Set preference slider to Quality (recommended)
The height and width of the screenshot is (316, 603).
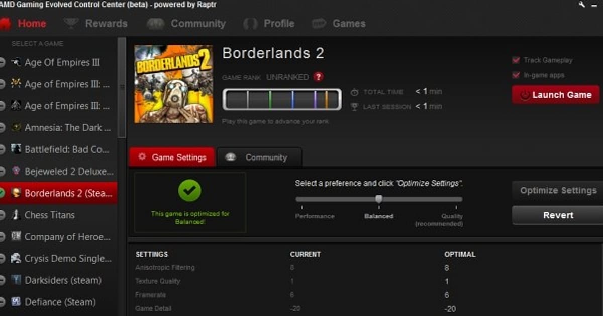(439, 220)
